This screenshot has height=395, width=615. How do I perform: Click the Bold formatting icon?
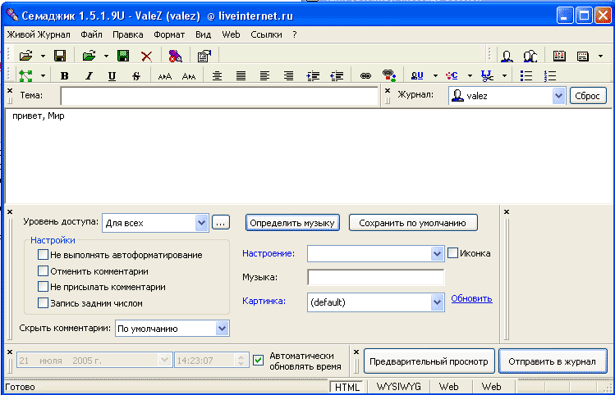click(x=64, y=75)
